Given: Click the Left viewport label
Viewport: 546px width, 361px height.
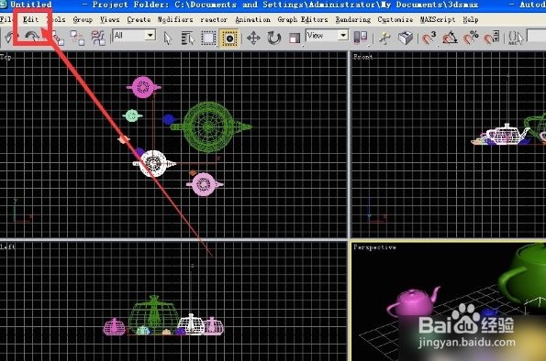Looking at the screenshot, I should (x=7, y=246).
